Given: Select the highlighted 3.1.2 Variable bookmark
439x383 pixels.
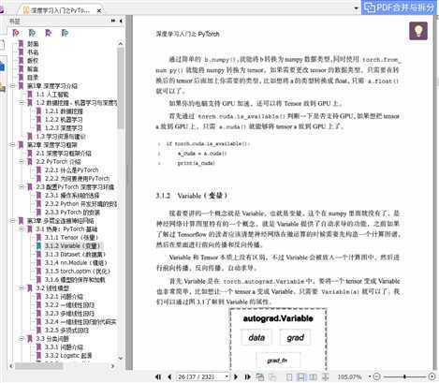Looking at the screenshot, I should pyautogui.click(x=72, y=245).
